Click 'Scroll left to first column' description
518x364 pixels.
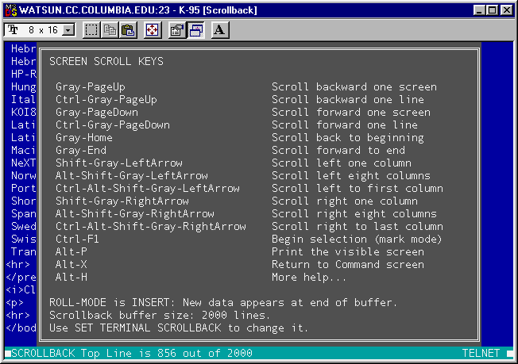tap(358, 189)
